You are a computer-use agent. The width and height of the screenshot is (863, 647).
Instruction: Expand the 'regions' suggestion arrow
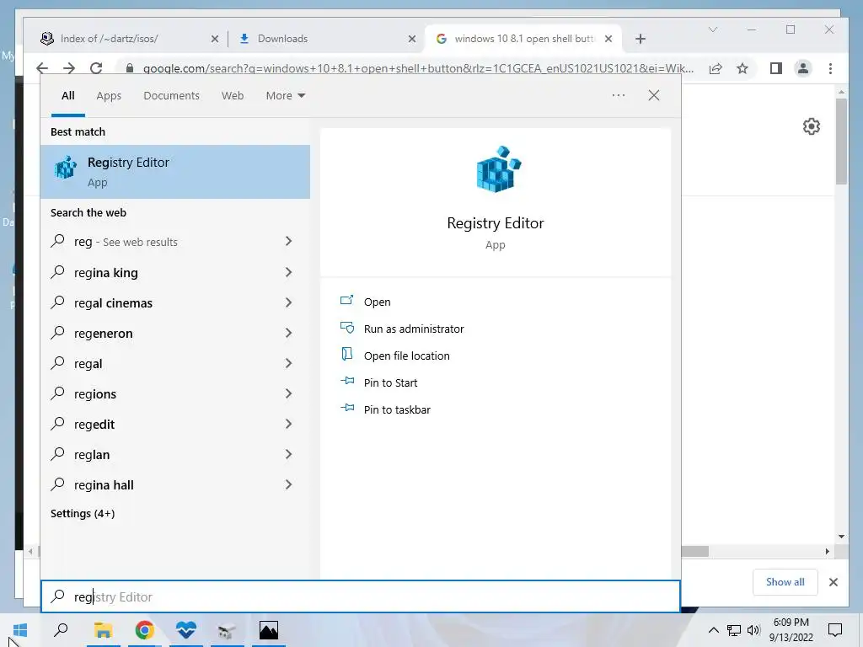(x=288, y=393)
